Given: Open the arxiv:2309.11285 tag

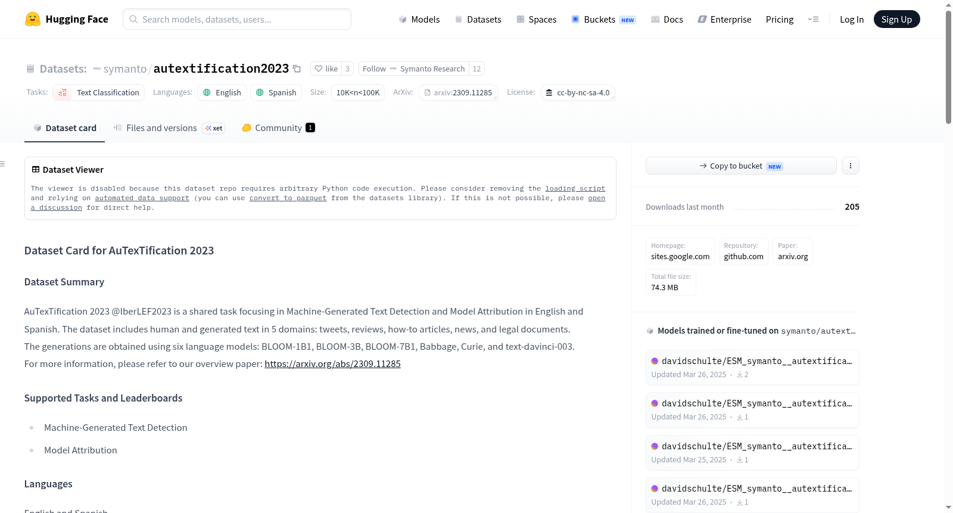Looking at the screenshot, I should [458, 92].
